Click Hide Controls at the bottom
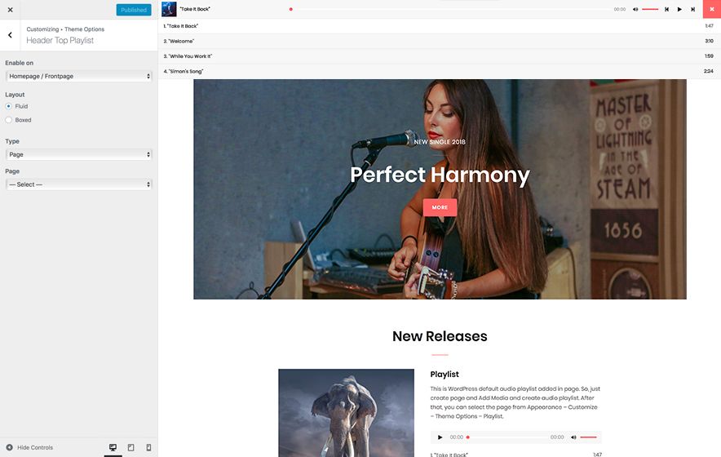This screenshot has height=457, width=721. [x=30, y=447]
